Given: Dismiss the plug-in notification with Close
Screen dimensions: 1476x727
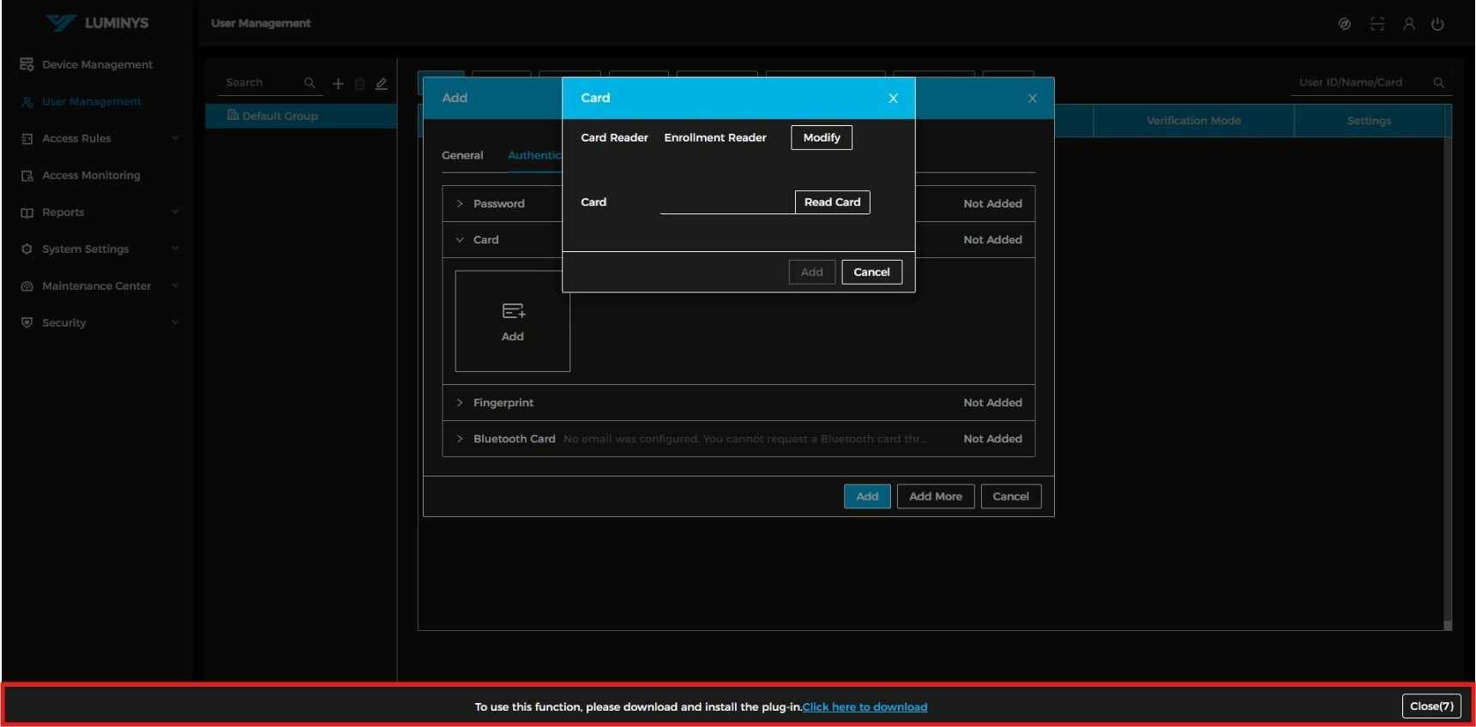Looking at the screenshot, I should pyautogui.click(x=1431, y=706).
